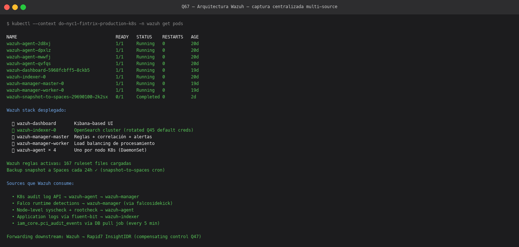Image resolution: width=519 pixels, height=247 pixels.
Task: Select pod name wazuh-agent-2d8xj
Action: point(29,44)
